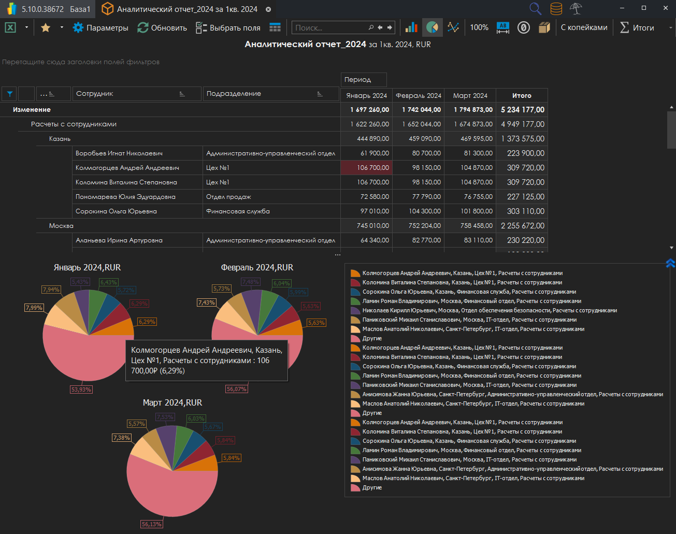The width and height of the screenshot is (676, 534).
Task: Click the AB column width icon
Action: (x=502, y=27)
